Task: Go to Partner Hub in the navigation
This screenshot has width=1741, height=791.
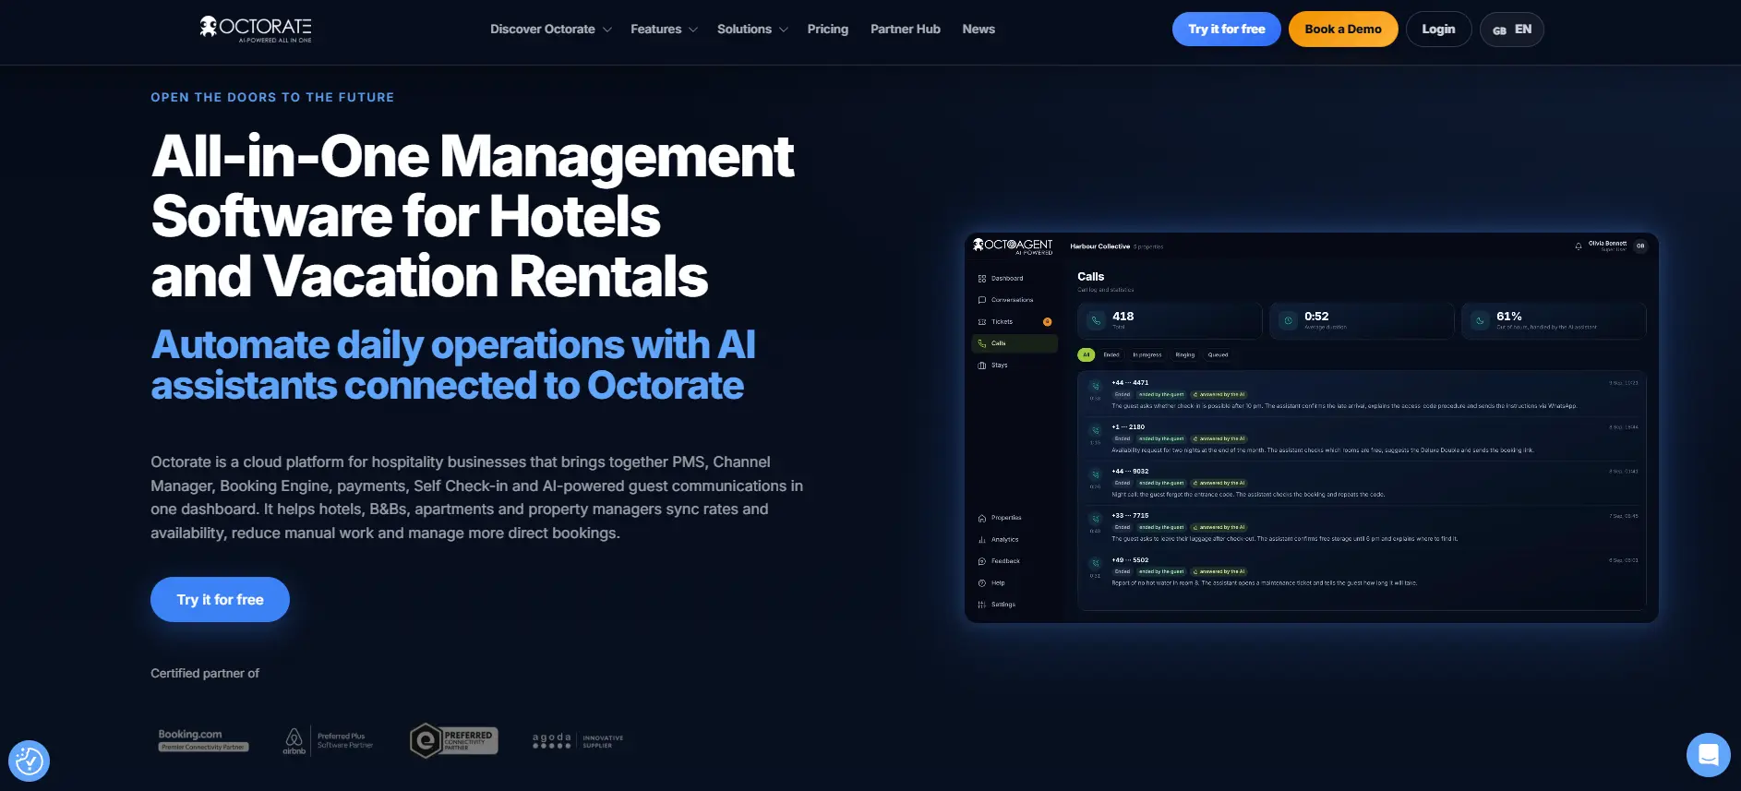Action: click(905, 30)
